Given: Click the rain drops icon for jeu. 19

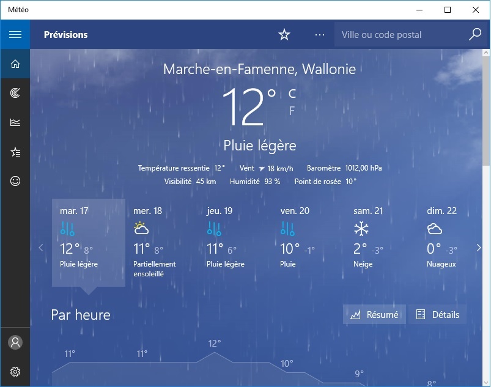Looking at the screenshot, I should point(214,229).
